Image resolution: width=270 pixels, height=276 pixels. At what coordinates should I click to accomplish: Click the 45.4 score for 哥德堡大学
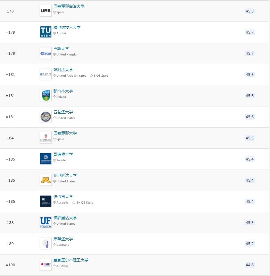point(250,159)
